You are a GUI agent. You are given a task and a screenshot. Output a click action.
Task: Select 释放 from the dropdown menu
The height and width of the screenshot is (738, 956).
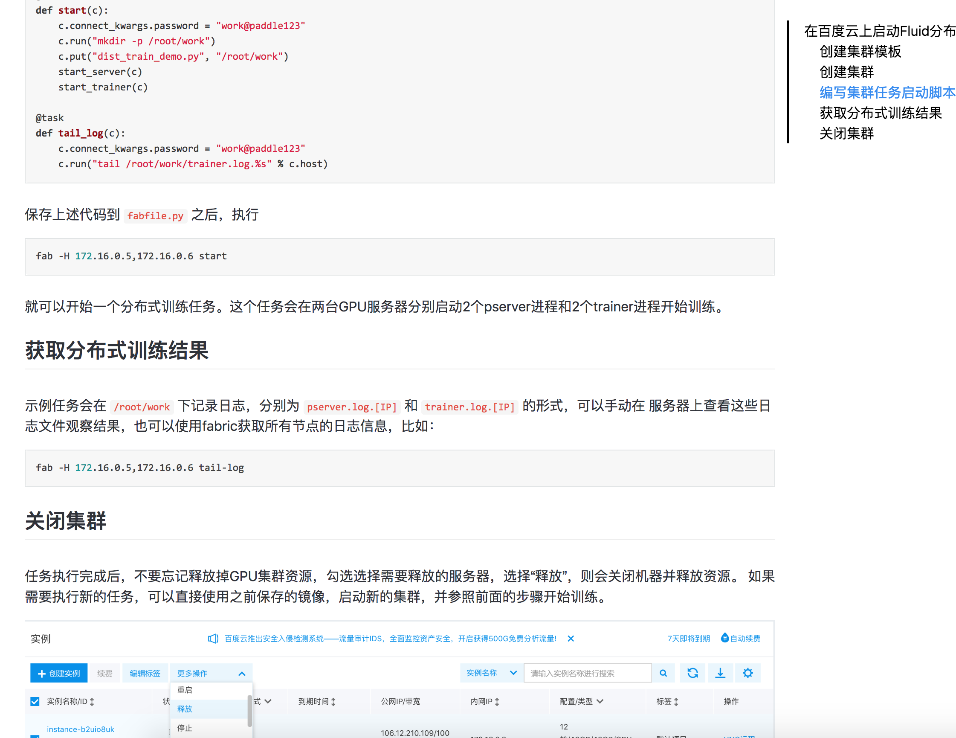tap(185, 709)
